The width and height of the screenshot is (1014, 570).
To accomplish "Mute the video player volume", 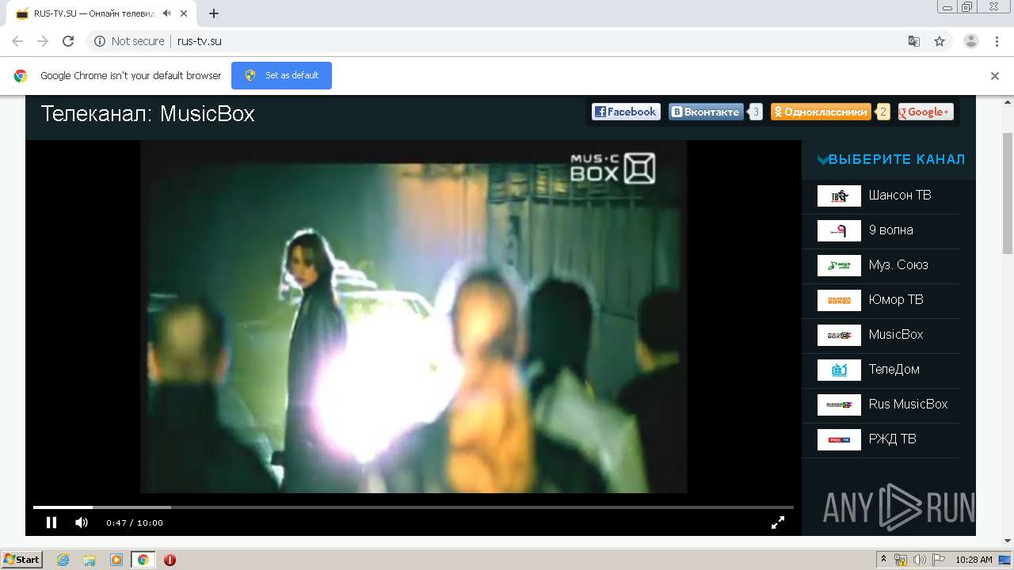I will tap(82, 522).
